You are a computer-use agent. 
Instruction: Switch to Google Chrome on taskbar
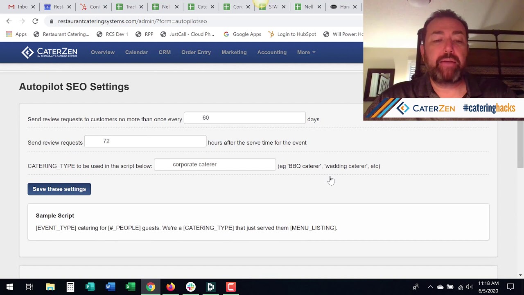[x=151, y=287]
